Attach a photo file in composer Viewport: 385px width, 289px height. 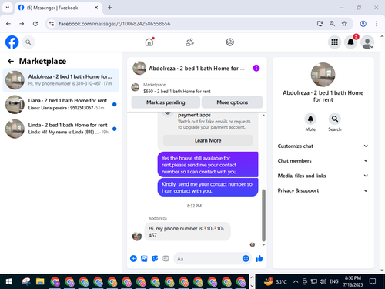(x=144, y=258)
